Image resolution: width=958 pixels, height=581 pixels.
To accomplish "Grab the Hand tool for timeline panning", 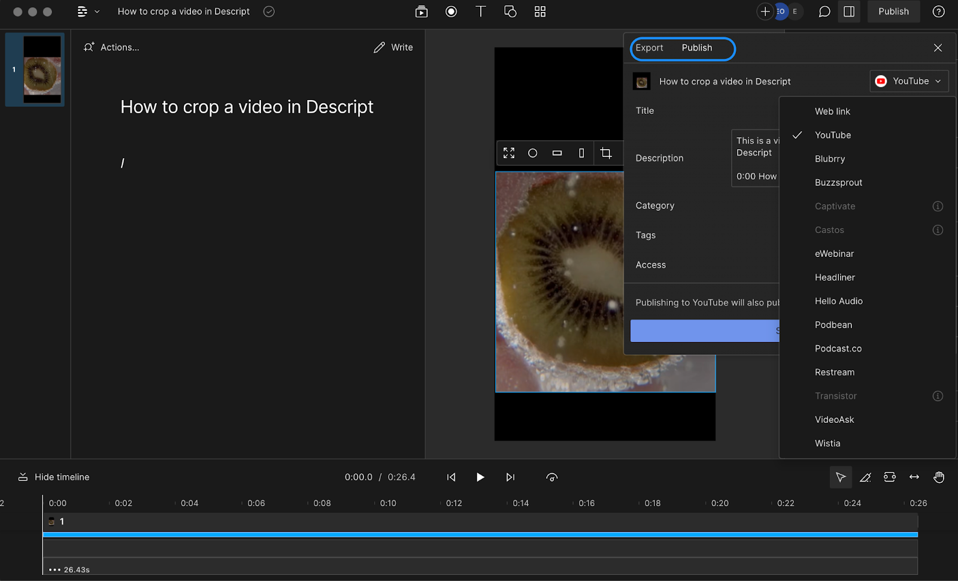I will pos(939,477).
